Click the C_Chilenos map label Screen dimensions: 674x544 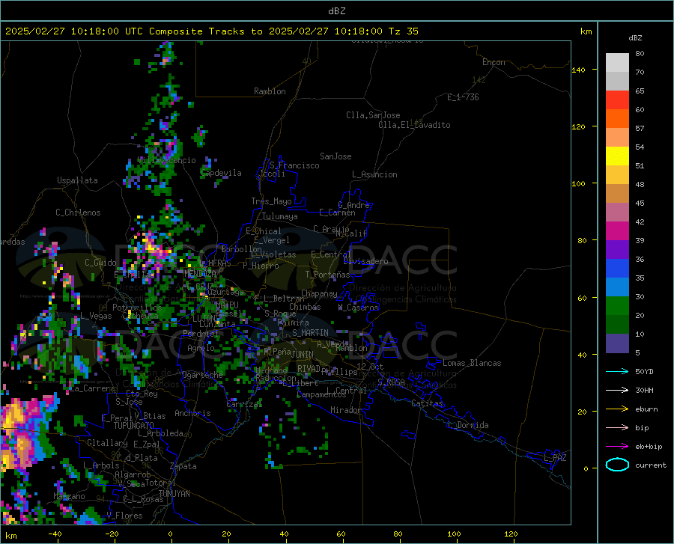click(x=78, y=213)
